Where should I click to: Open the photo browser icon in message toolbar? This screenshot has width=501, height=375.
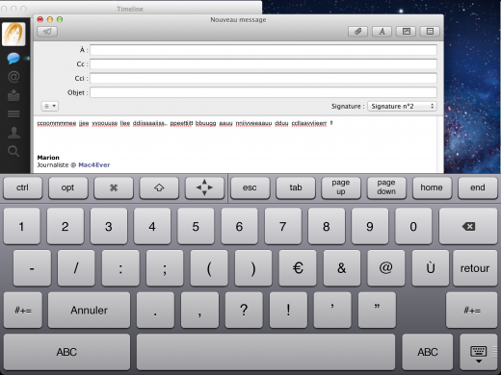[407, 32]
